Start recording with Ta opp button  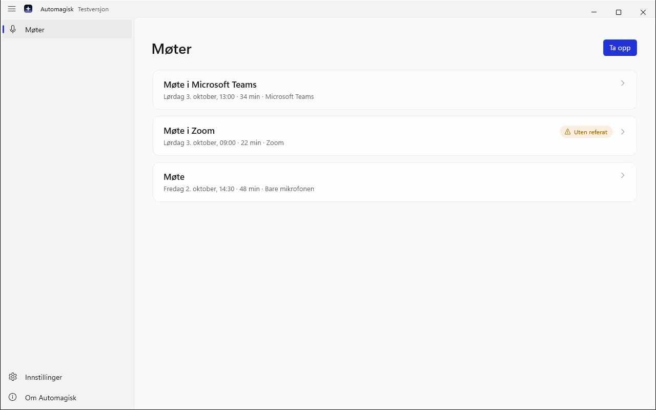pos(620,48)
